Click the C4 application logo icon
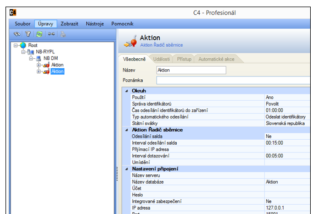 (13, 13)
